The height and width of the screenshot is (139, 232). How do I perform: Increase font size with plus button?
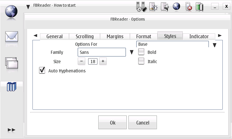pyautogui.click(x=103, y=61)
